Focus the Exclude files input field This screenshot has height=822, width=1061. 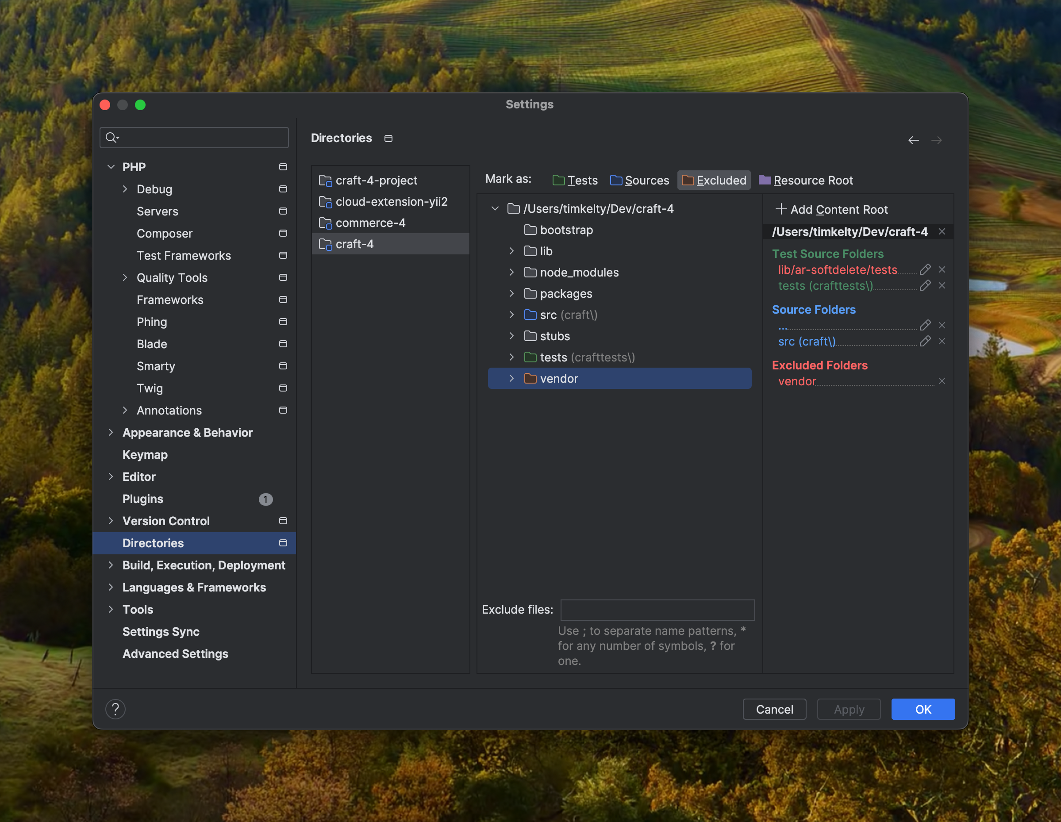[657, 610]
